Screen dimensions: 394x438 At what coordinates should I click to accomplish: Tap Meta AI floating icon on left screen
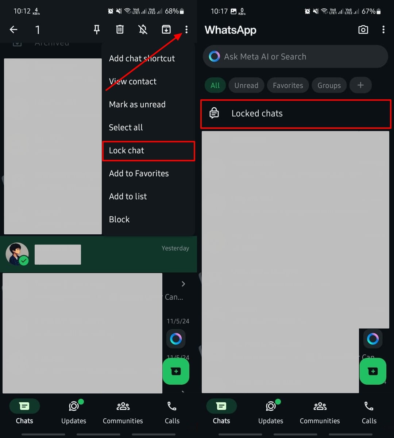[176, 339]
